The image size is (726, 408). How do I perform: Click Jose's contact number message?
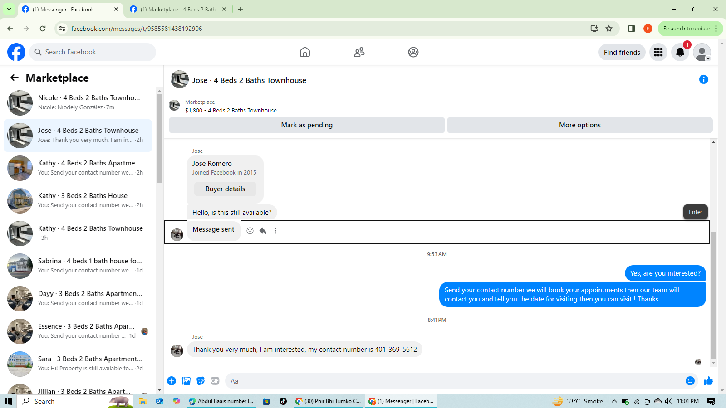[x=304, y=350]
